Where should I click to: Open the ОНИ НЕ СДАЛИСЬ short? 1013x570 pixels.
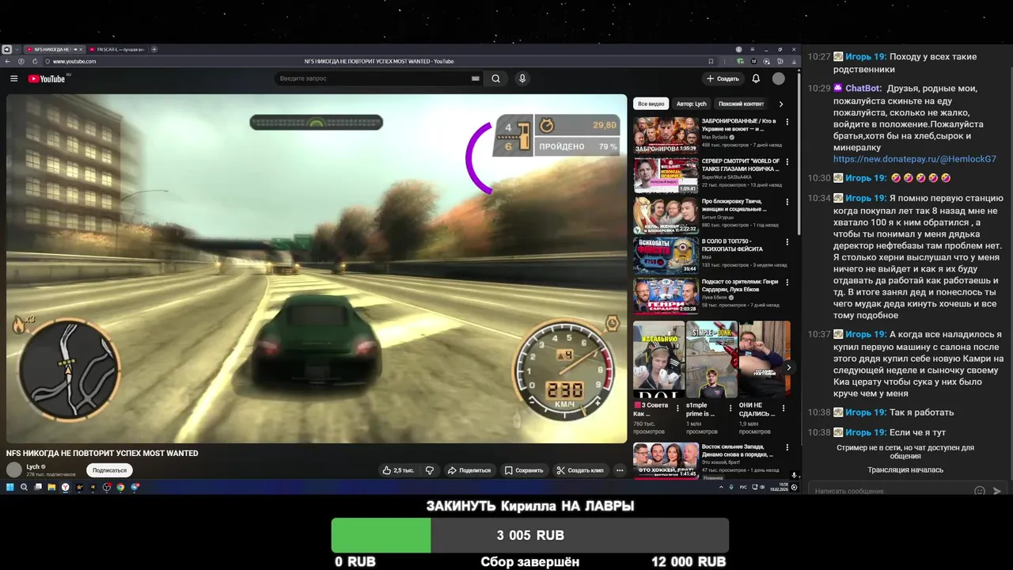764,359
